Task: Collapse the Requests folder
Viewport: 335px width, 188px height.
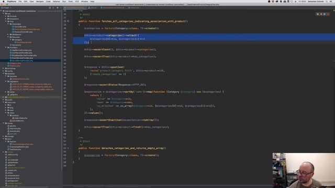Action: (x=8, y=37)
